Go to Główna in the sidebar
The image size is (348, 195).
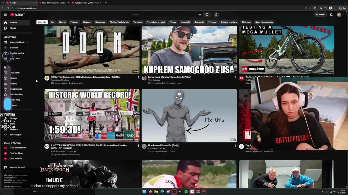click(x=15, y=23)
